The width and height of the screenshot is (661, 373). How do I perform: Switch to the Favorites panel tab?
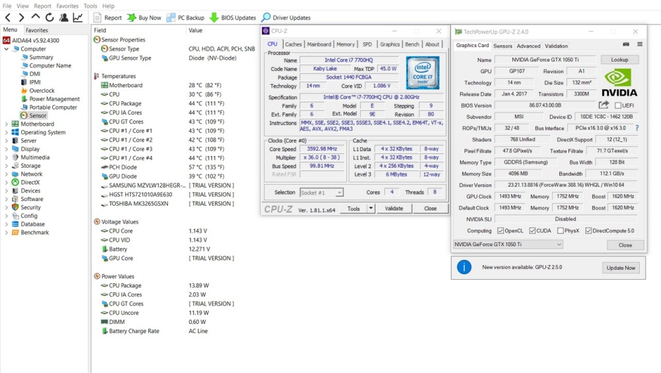[36, 30]
